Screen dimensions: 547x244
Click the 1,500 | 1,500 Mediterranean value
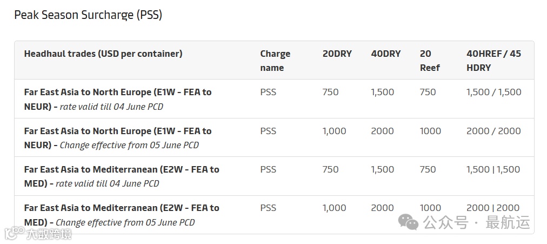[493, 169]
